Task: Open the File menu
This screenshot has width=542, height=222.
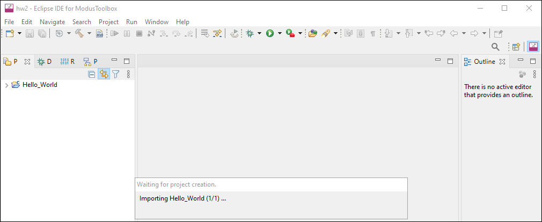Action: (x=9, y=22)
